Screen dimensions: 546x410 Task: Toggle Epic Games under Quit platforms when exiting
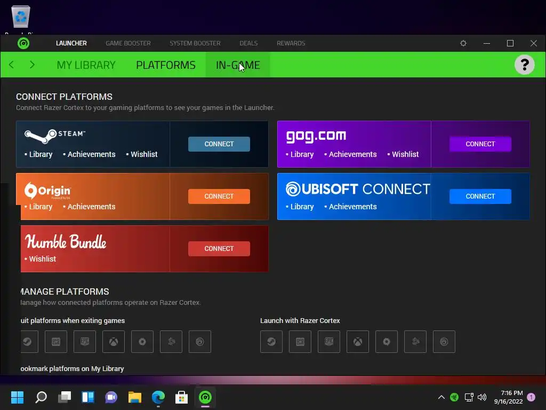[85, 342]
